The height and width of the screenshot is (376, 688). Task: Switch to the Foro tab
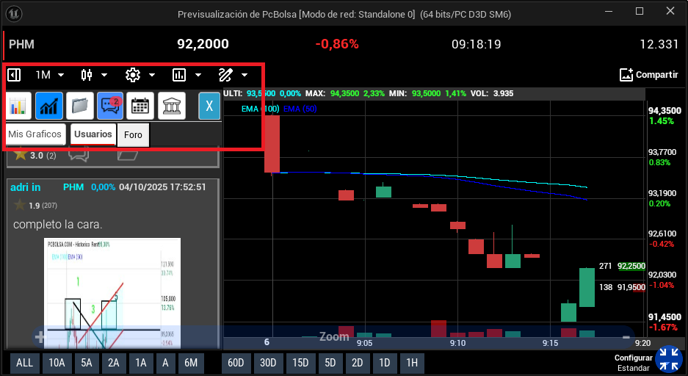pyautogui.click(x=133, y=135)
